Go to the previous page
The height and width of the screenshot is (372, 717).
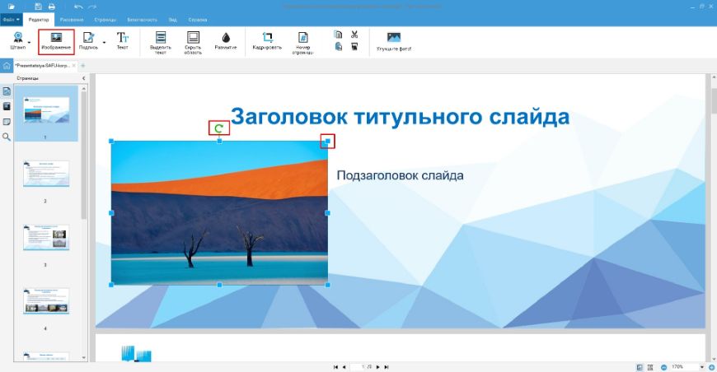[344, 367]
